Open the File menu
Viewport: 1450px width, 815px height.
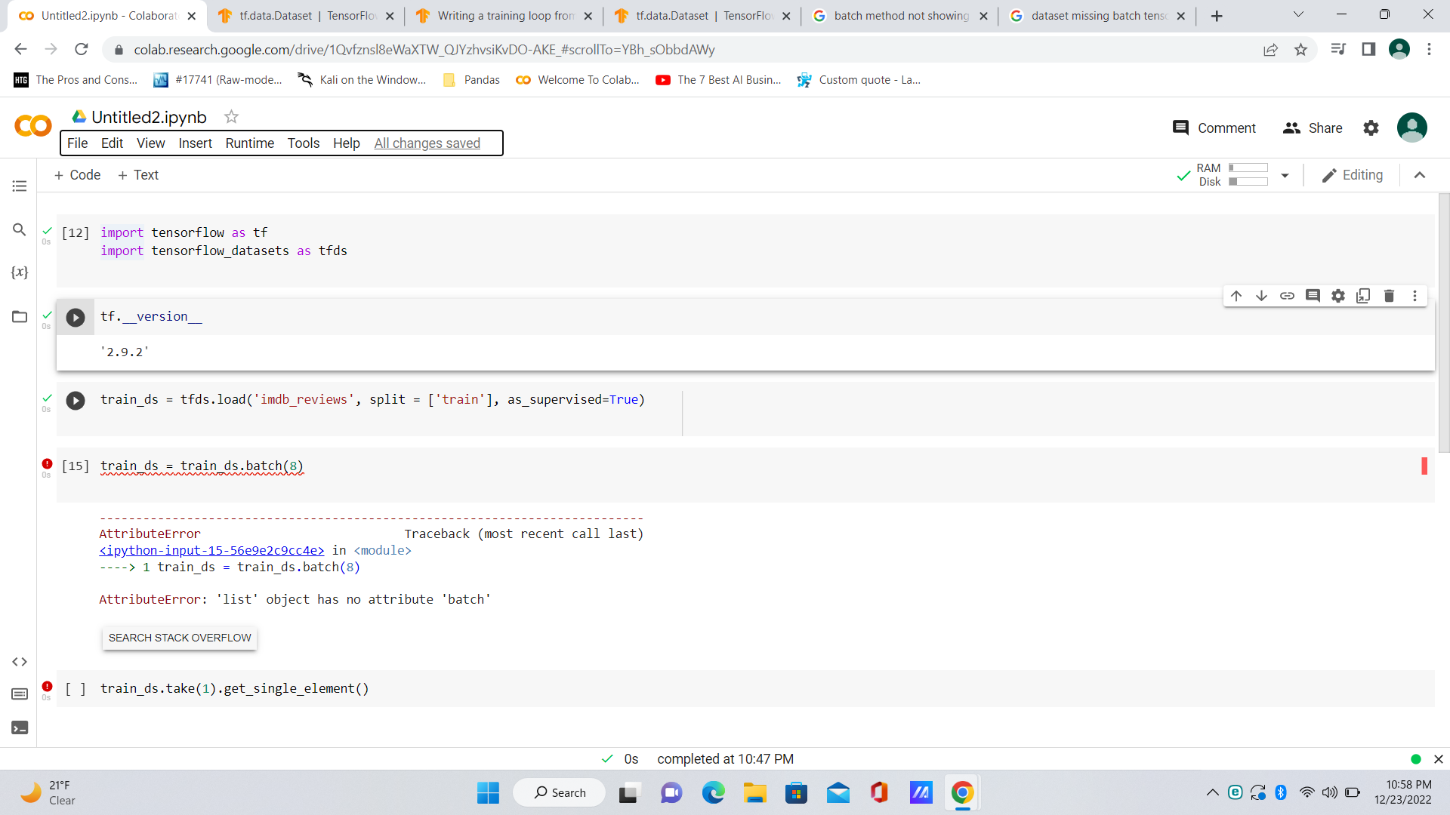(77, 143)
